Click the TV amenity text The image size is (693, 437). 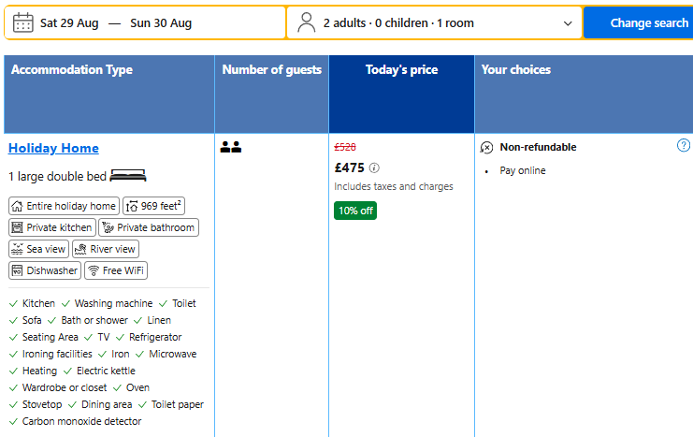[x=104, y=337]
